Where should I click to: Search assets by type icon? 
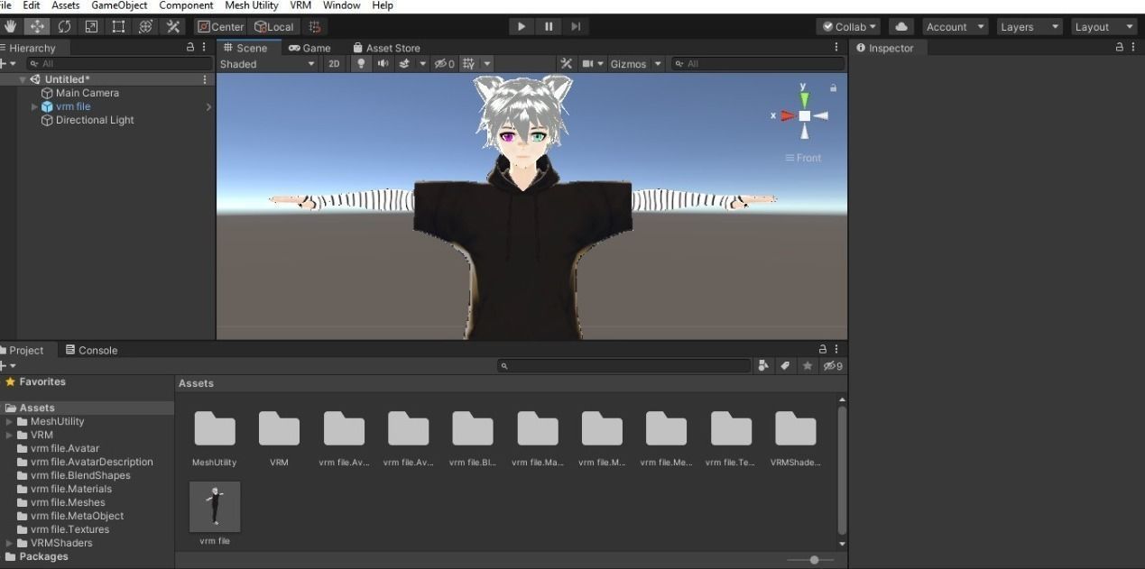click(x=764, y=366)
